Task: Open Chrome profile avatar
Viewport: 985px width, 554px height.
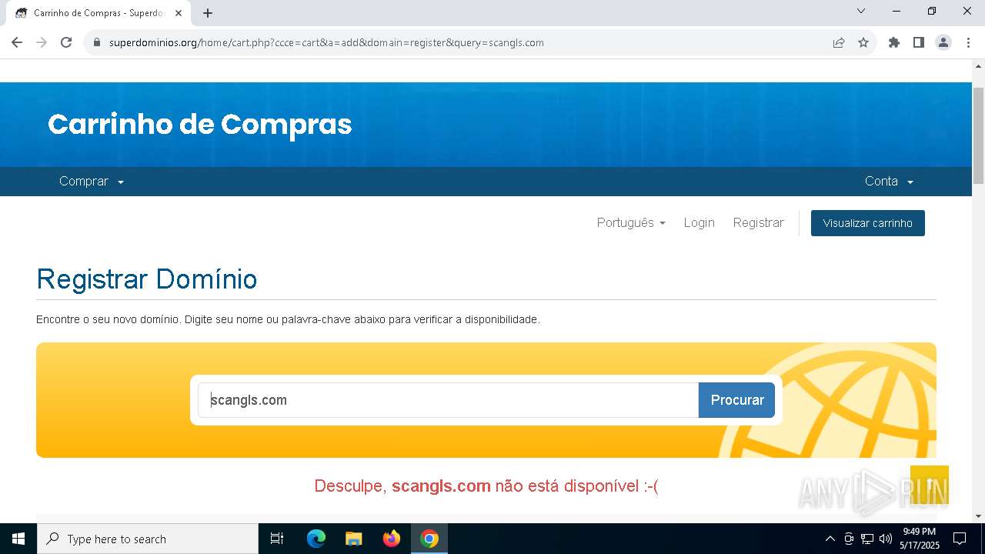Action: click(943, 42)
